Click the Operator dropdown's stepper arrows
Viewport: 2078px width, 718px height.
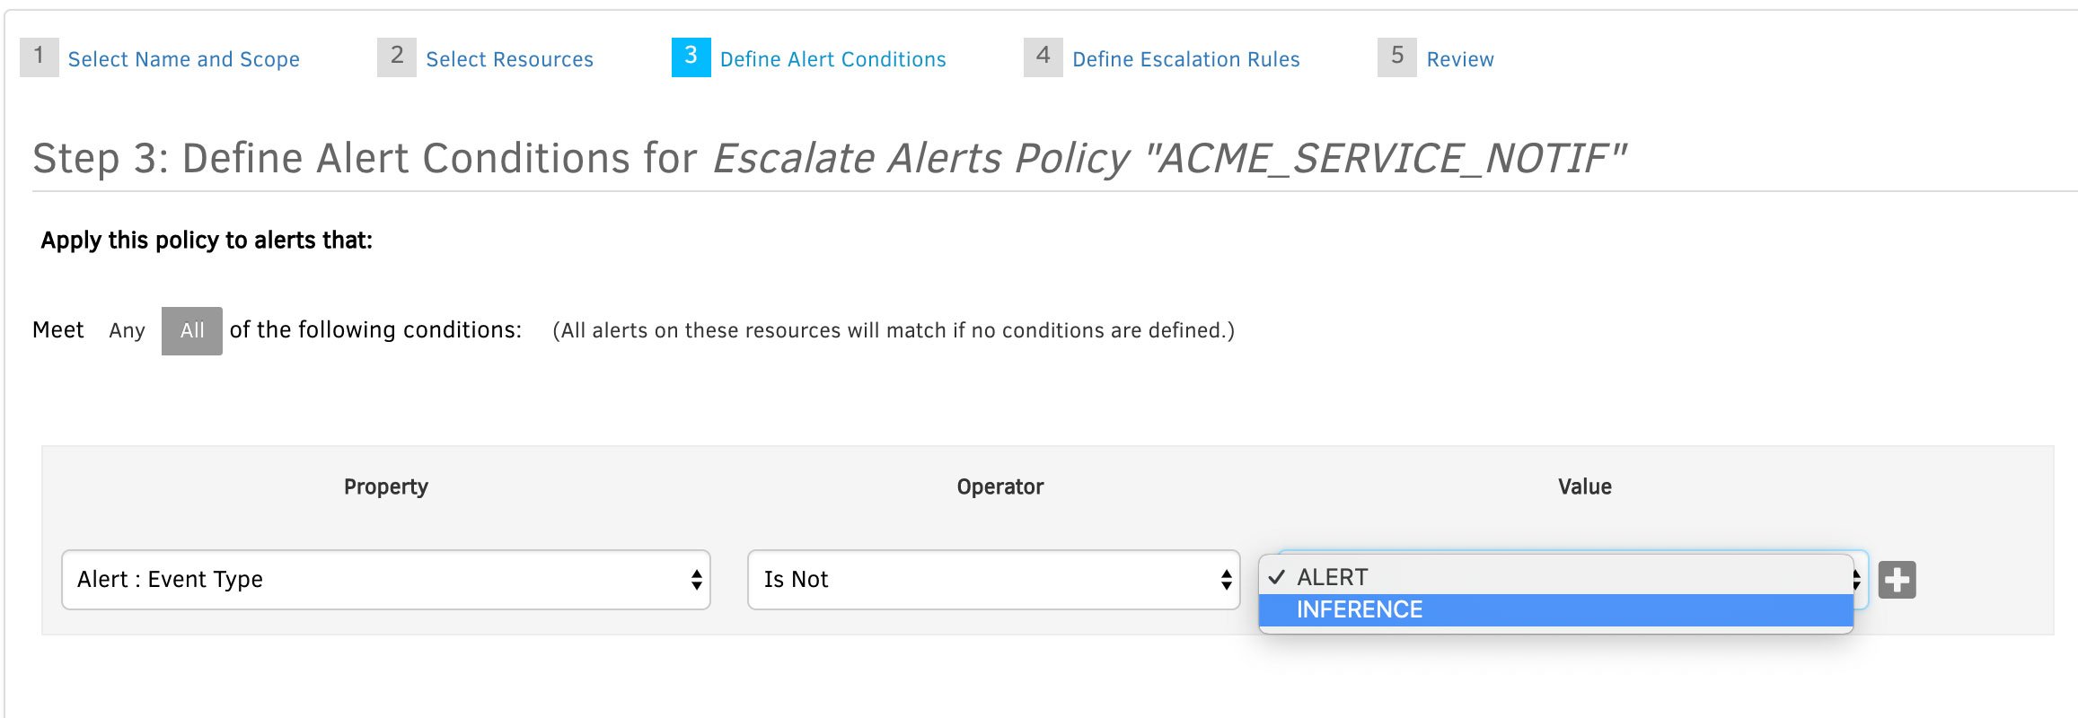pyautogui.click(x=1224, y=579)
